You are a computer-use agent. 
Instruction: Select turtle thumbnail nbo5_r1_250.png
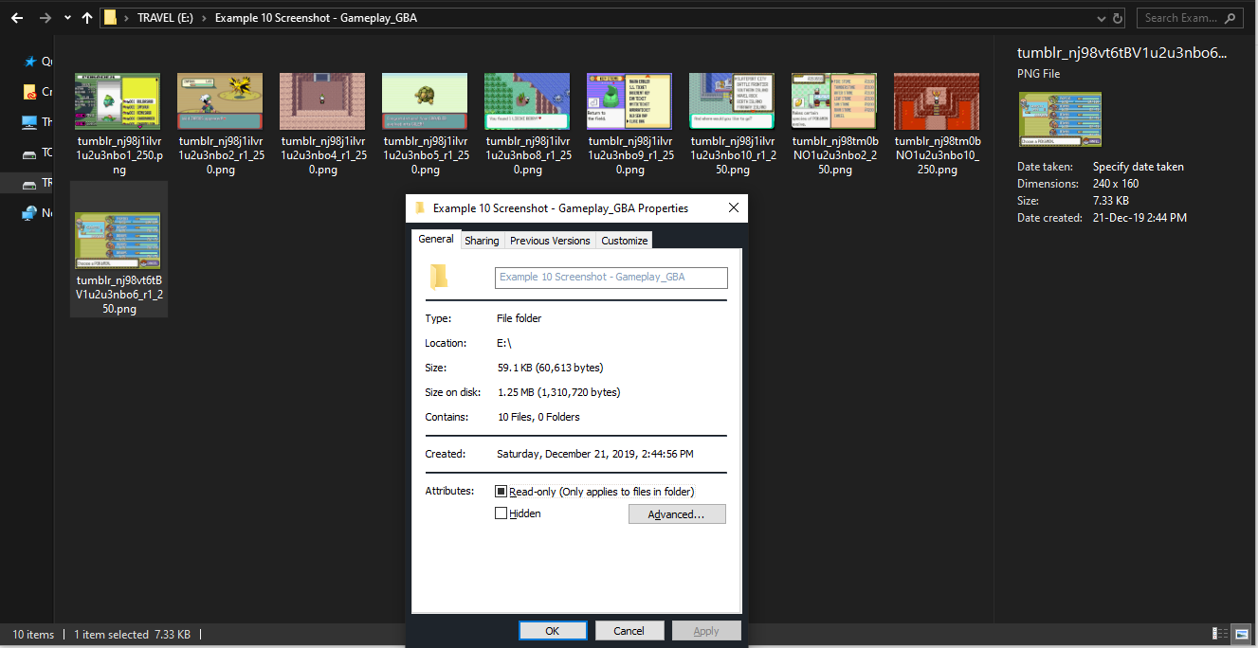[x=426, y=101]
